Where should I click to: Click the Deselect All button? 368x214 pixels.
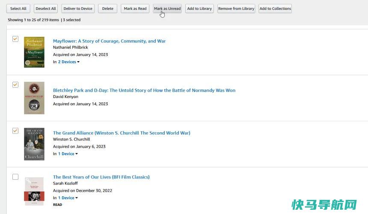pyautogui.click(x=46, y=9)
